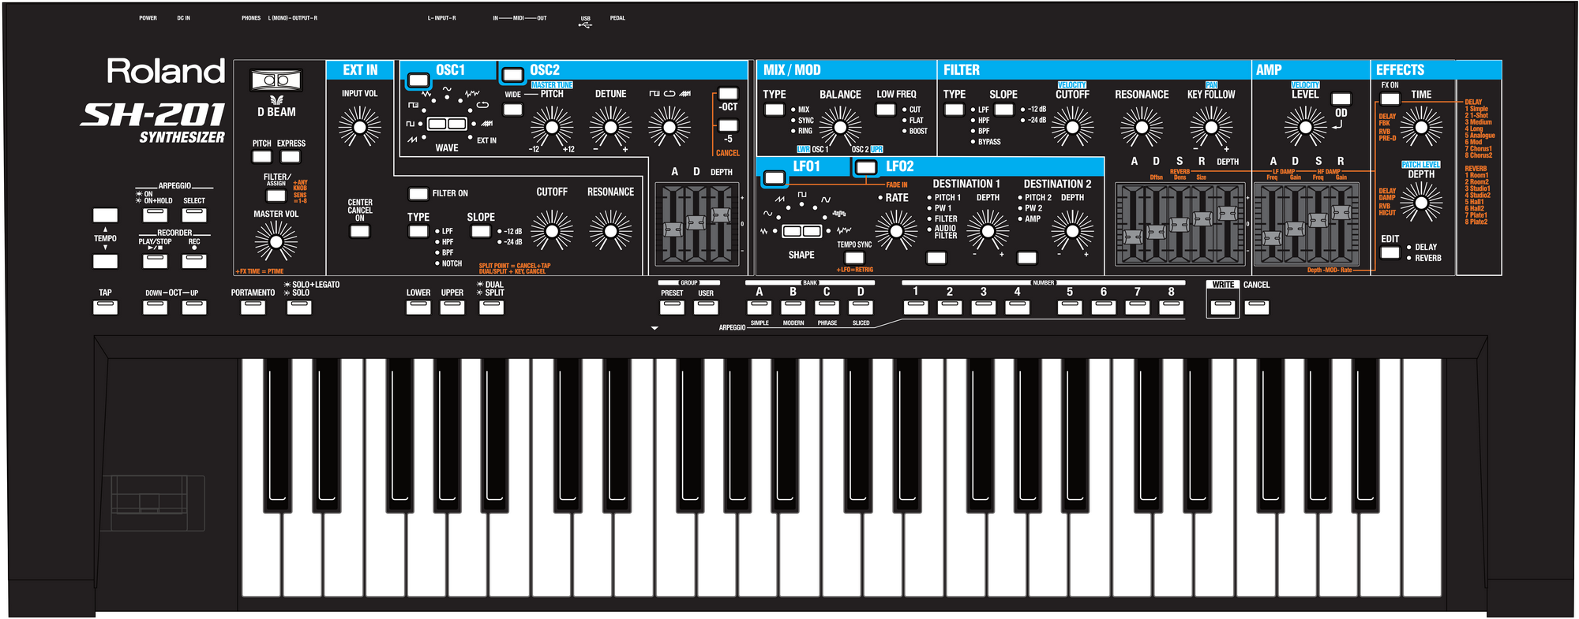1579x619 pixels.
Task: Click the effects EDIT selector button
Action: pyautogui.click(x=1390, y=252)
